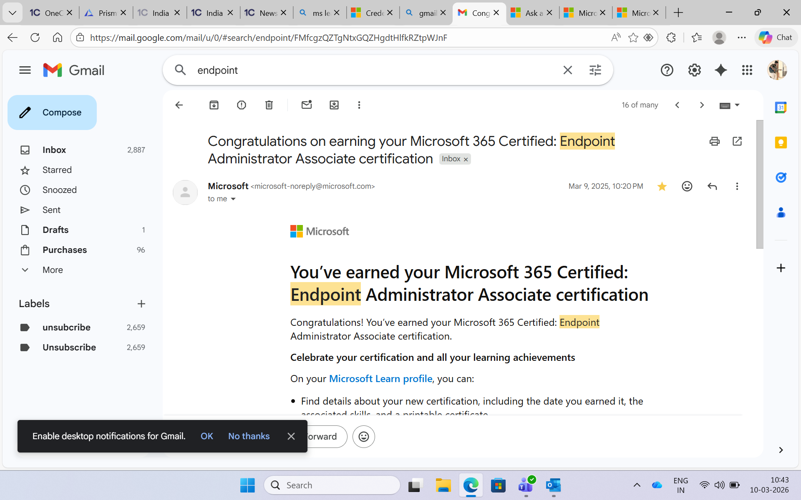Switch to the Ask a browser tab
This screenshot has height=500, width=801.
pyautogui.click(x=532, y=13)
